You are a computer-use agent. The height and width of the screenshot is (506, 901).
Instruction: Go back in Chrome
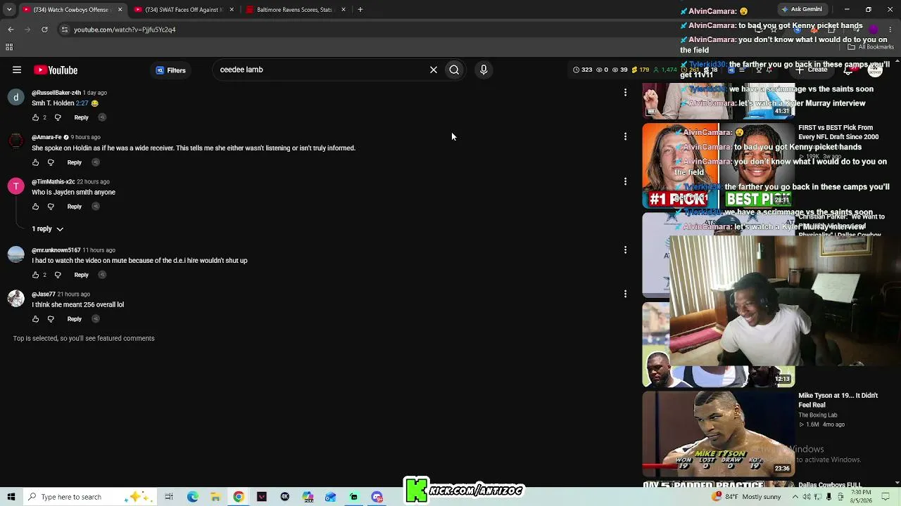(11, 30)
